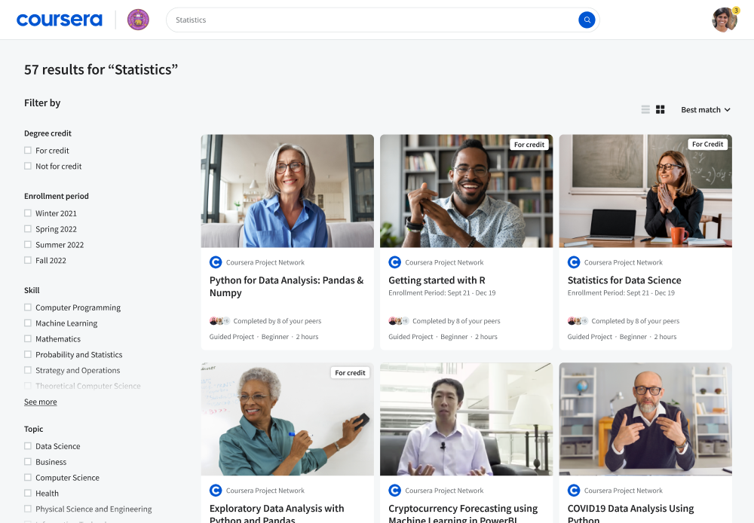The height and width of the screenshot is (523, 754).
Task: Click 'Completed by 8 of your peers' on Statistics for Data Science
Action: [x=635, y=320]
